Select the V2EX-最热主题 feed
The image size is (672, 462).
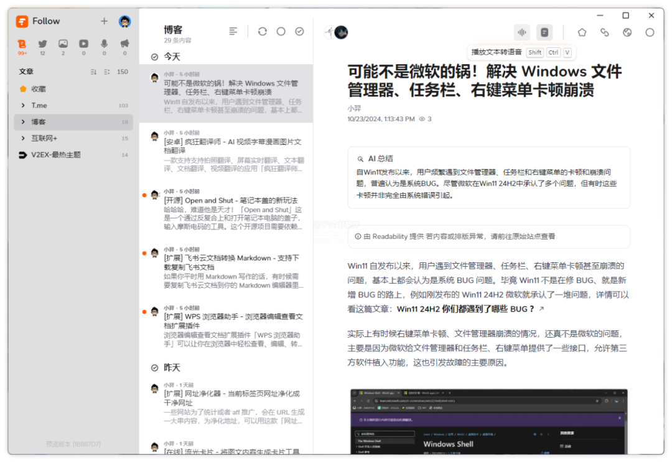56,155
